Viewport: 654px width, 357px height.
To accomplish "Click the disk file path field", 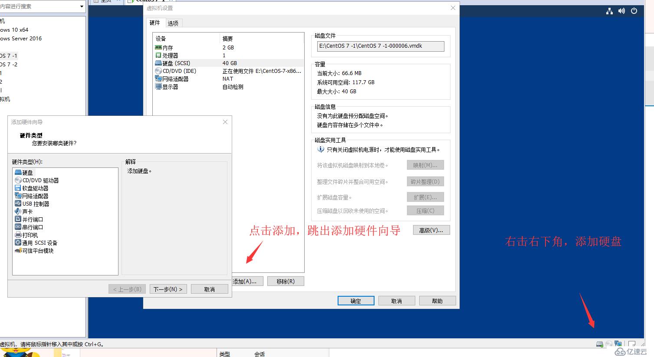I will point(381,46).
